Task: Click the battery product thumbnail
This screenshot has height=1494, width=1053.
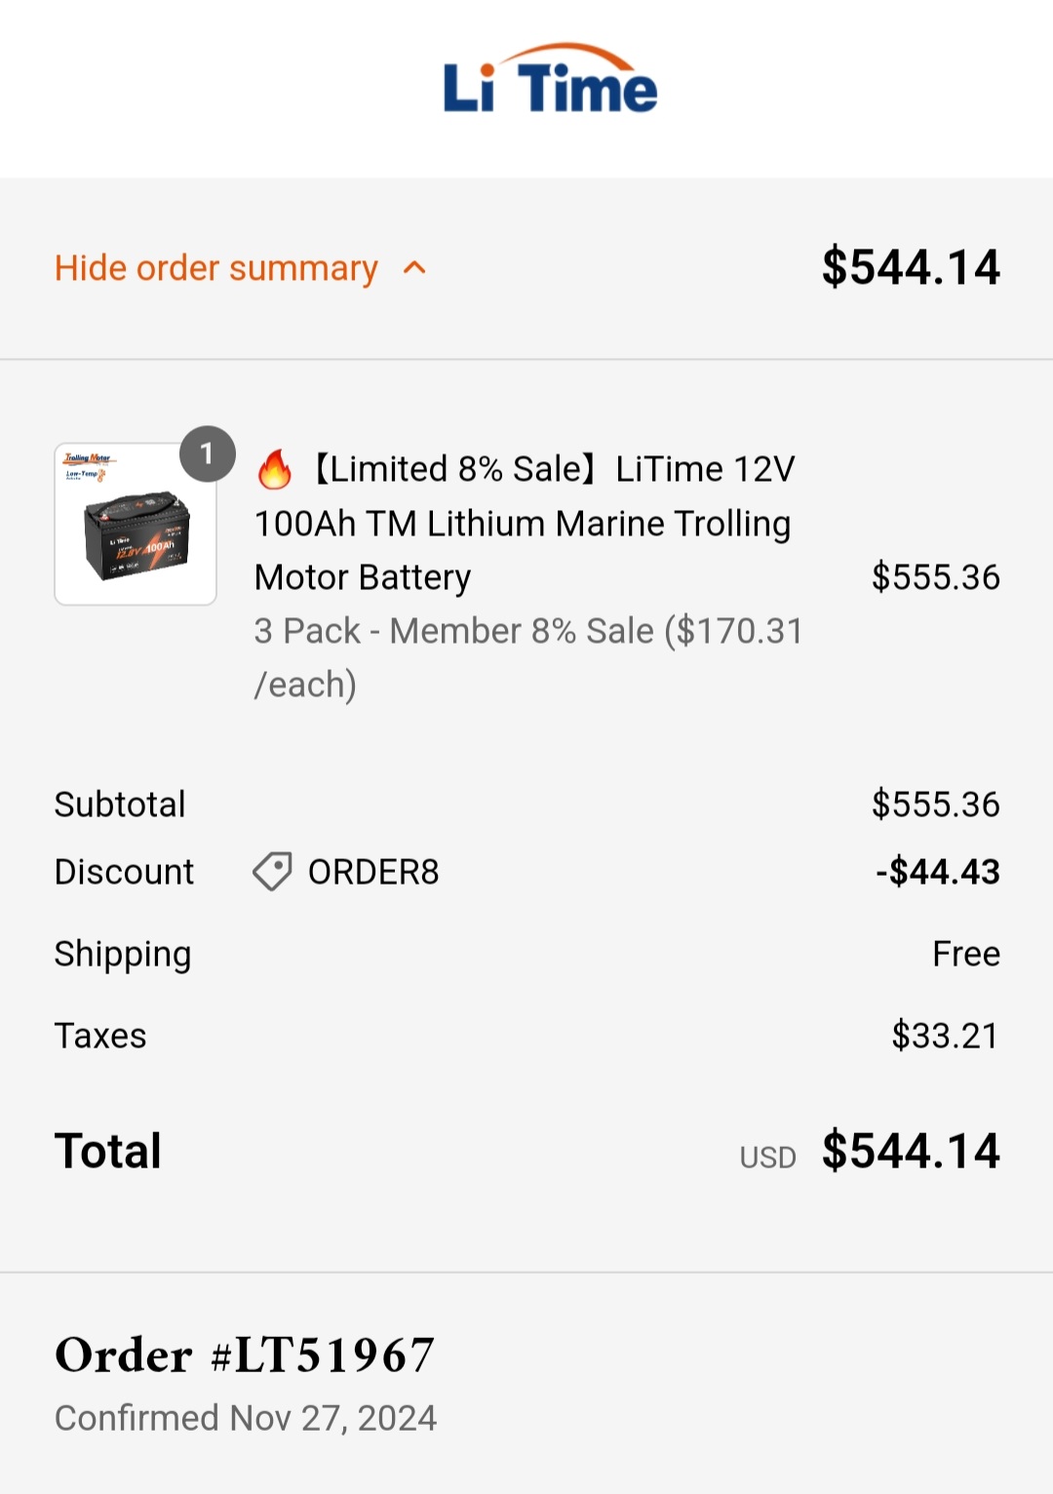Action: pyautogui.click(x=136, y=525)
